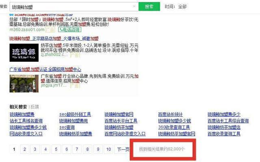The width and height of the screenshot is (260, 162).
Task: Click the 电话咨询 phone consultation button
Action: pos(69,30)
